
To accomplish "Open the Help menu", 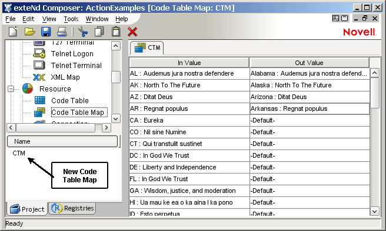I will 122,19.
